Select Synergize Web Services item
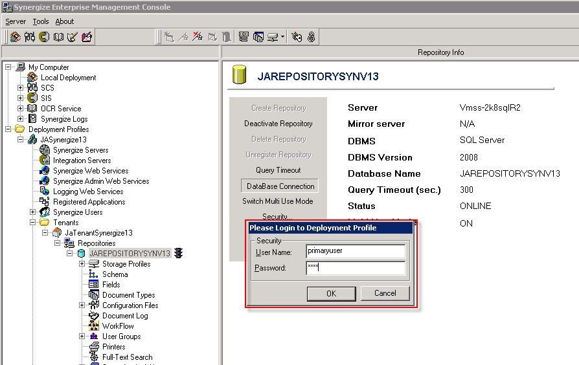The image size is (579, 365). point(91,171)
